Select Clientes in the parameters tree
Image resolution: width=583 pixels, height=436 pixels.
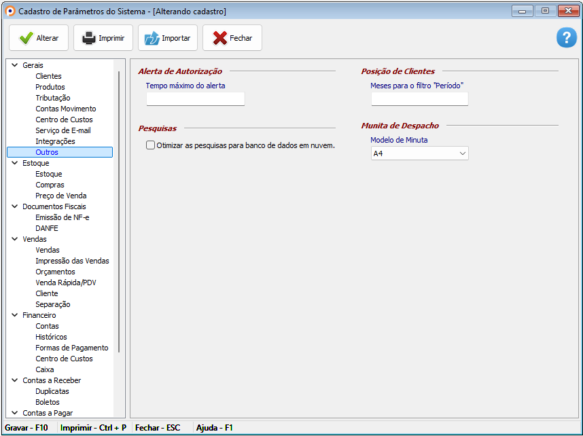[x=48, y=76]
